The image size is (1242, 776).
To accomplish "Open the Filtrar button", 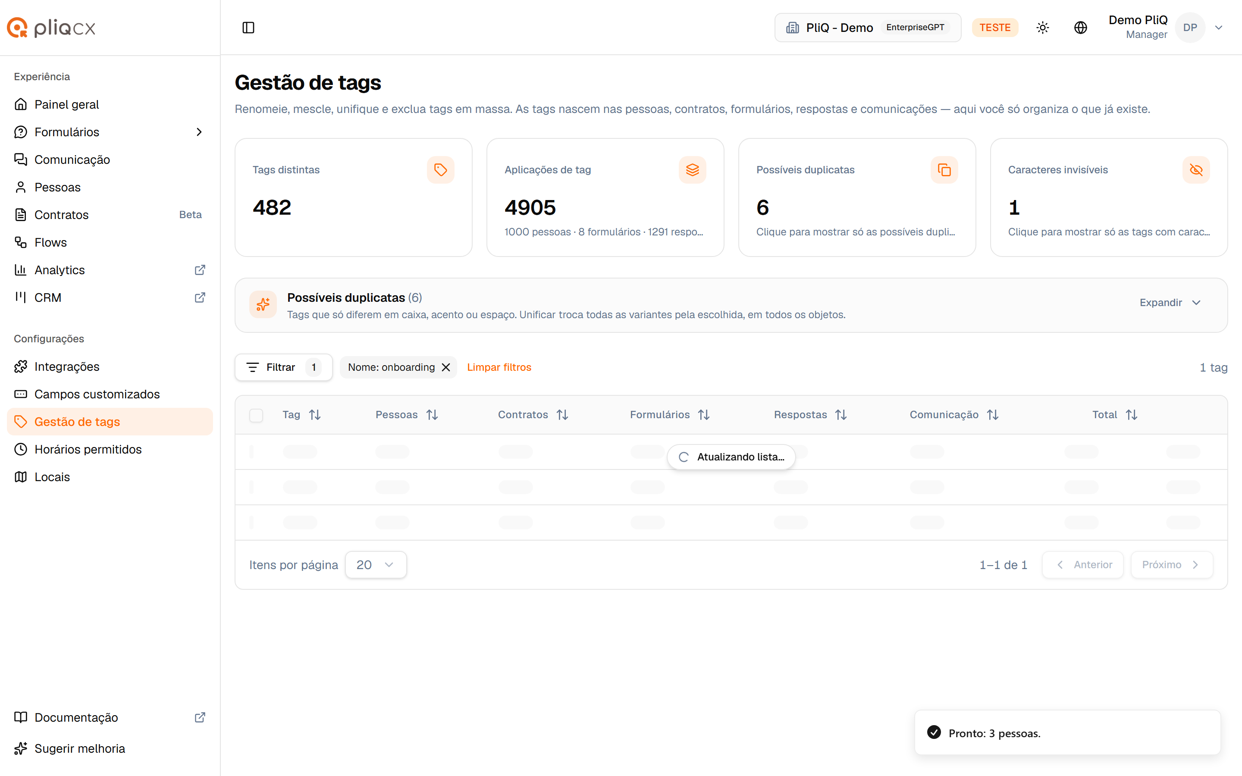I will [x=284, y=367].
